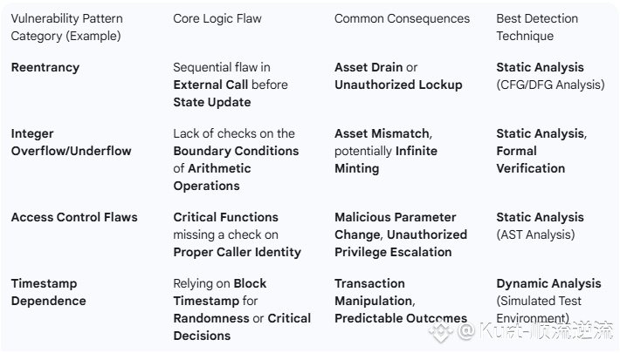The height and width of the screenshot is (353, 620).
Task: Click the Static Analysis (AST Analysis) cell
Action: click(541, 226)
